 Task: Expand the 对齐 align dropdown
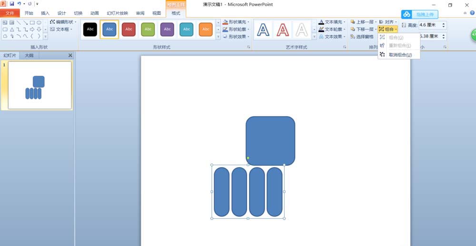point(388,22)
